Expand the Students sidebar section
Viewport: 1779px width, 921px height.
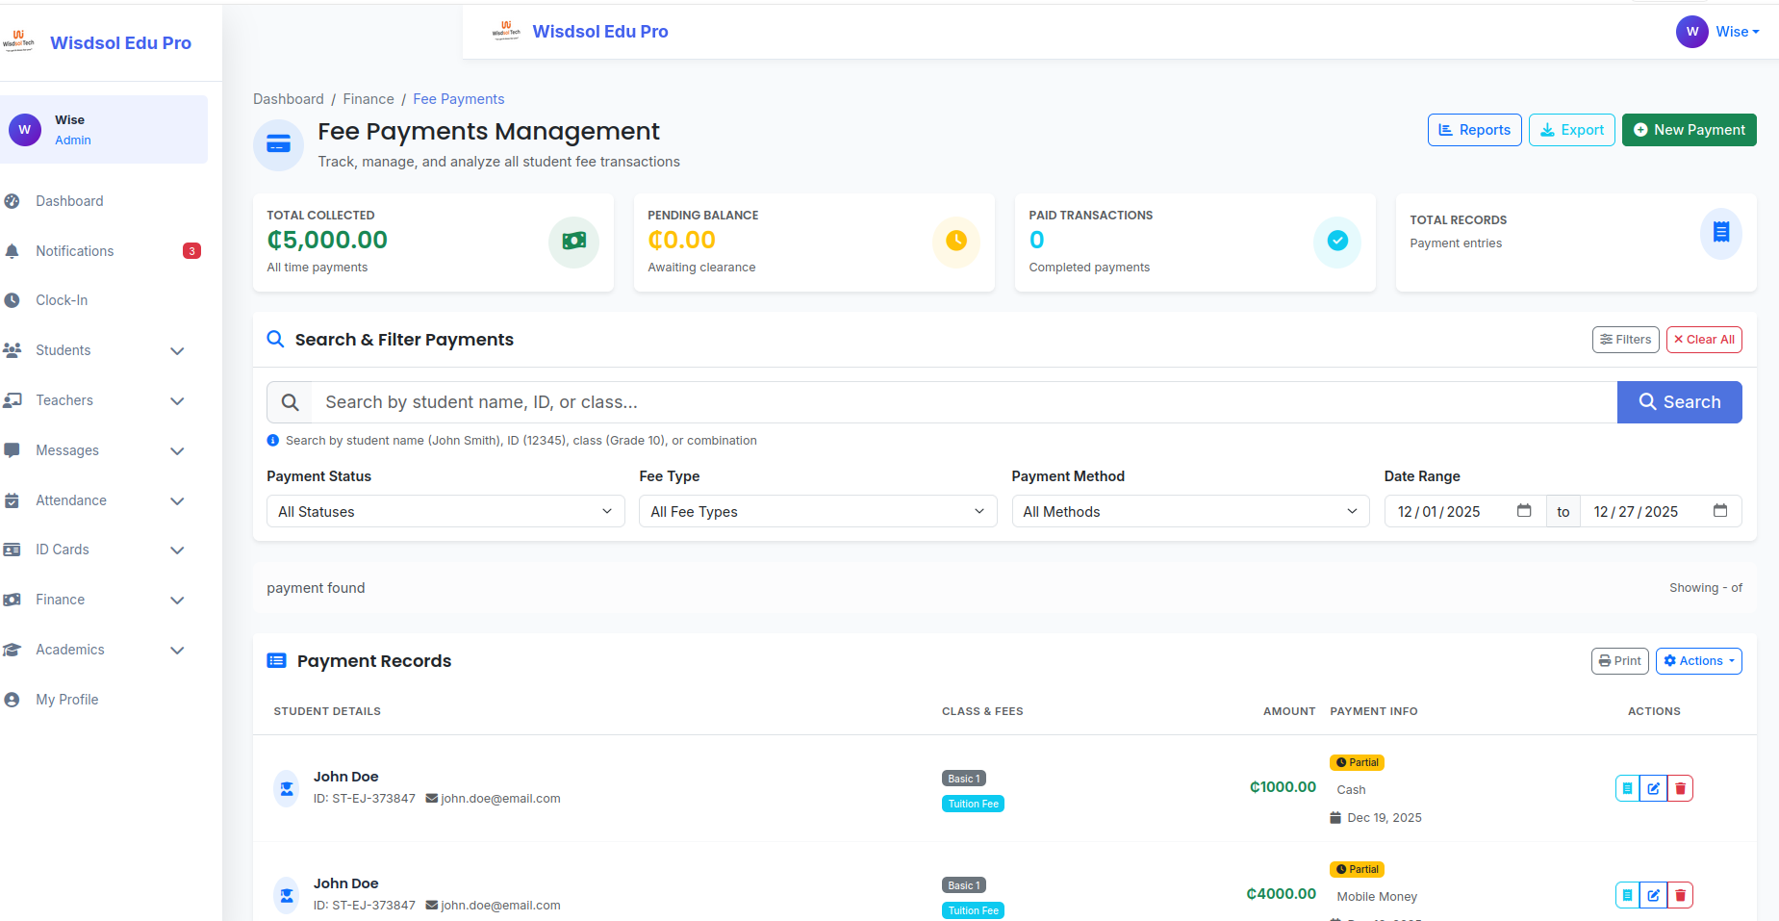(x=177, y=350)
